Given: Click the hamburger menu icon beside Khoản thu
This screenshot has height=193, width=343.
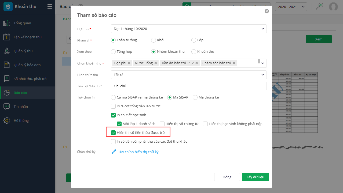Looking at the screenshot, I should pos(50,7).
